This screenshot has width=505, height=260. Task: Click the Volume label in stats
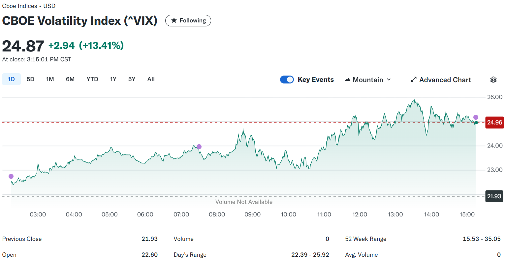click(x=183, y=239)
